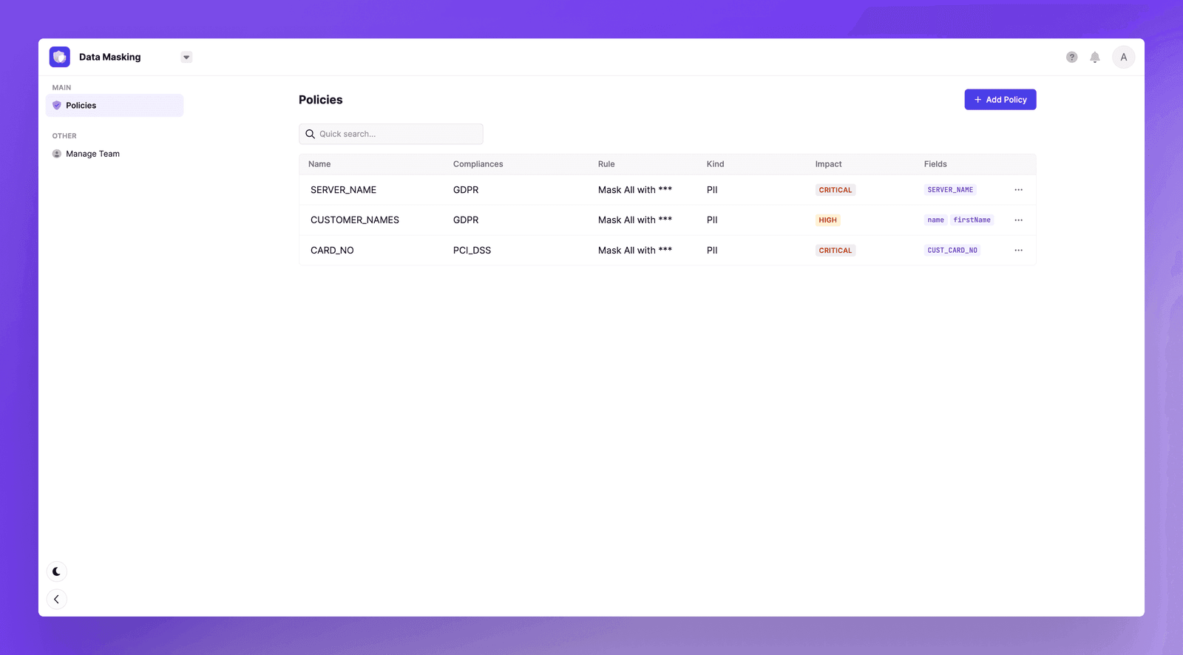Image resolution: width=1183 pixels, height=655 pixels.
Task: Open the help question mark icon
Action: [x=1071, y=57]
